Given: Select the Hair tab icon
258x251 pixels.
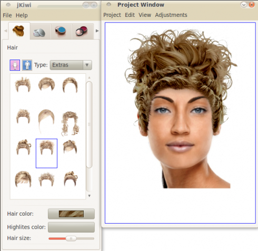Looking at the screenshot, I should click(19, 31).
